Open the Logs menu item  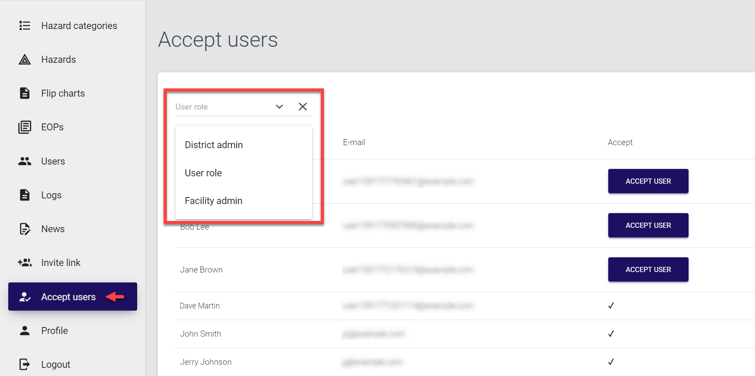(51, 195)
